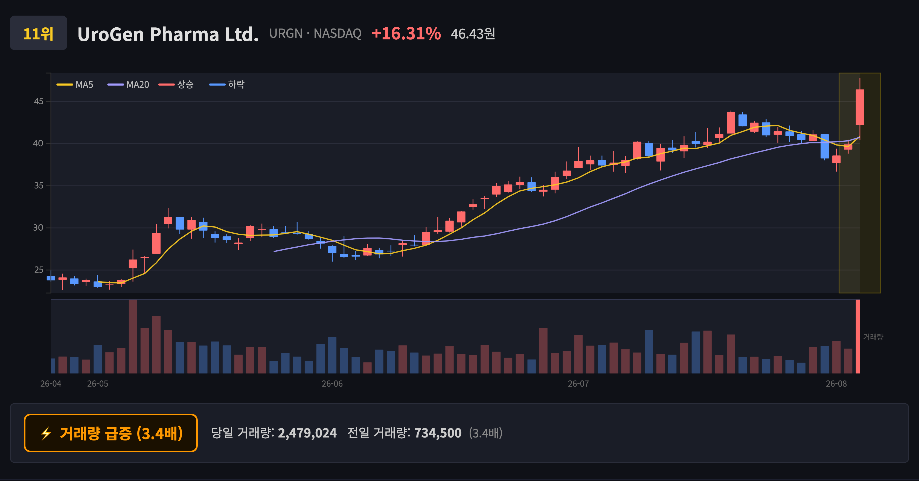Select the UroGen Pharma Ltd. title
This screenshot has height=481, width=919.
[168, 34]
